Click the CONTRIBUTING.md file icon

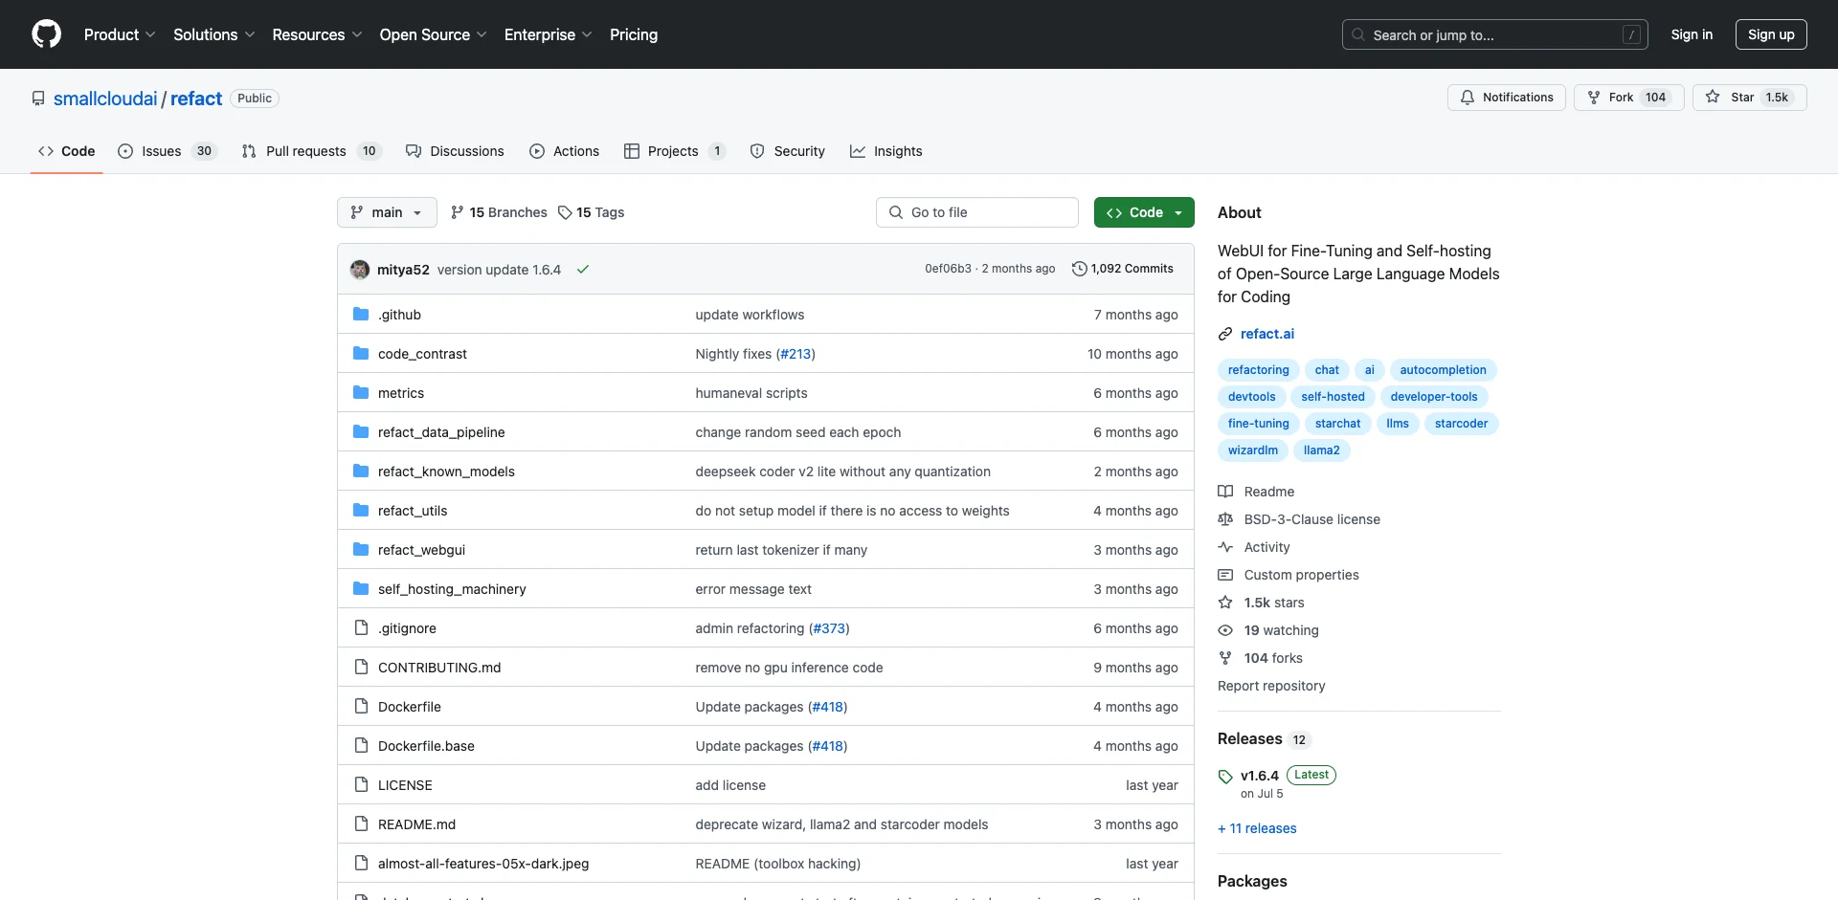click(x=361, y=668)
